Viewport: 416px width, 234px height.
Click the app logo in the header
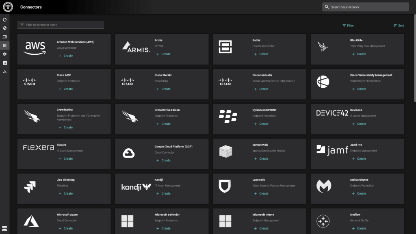click(x=8, y=7)
